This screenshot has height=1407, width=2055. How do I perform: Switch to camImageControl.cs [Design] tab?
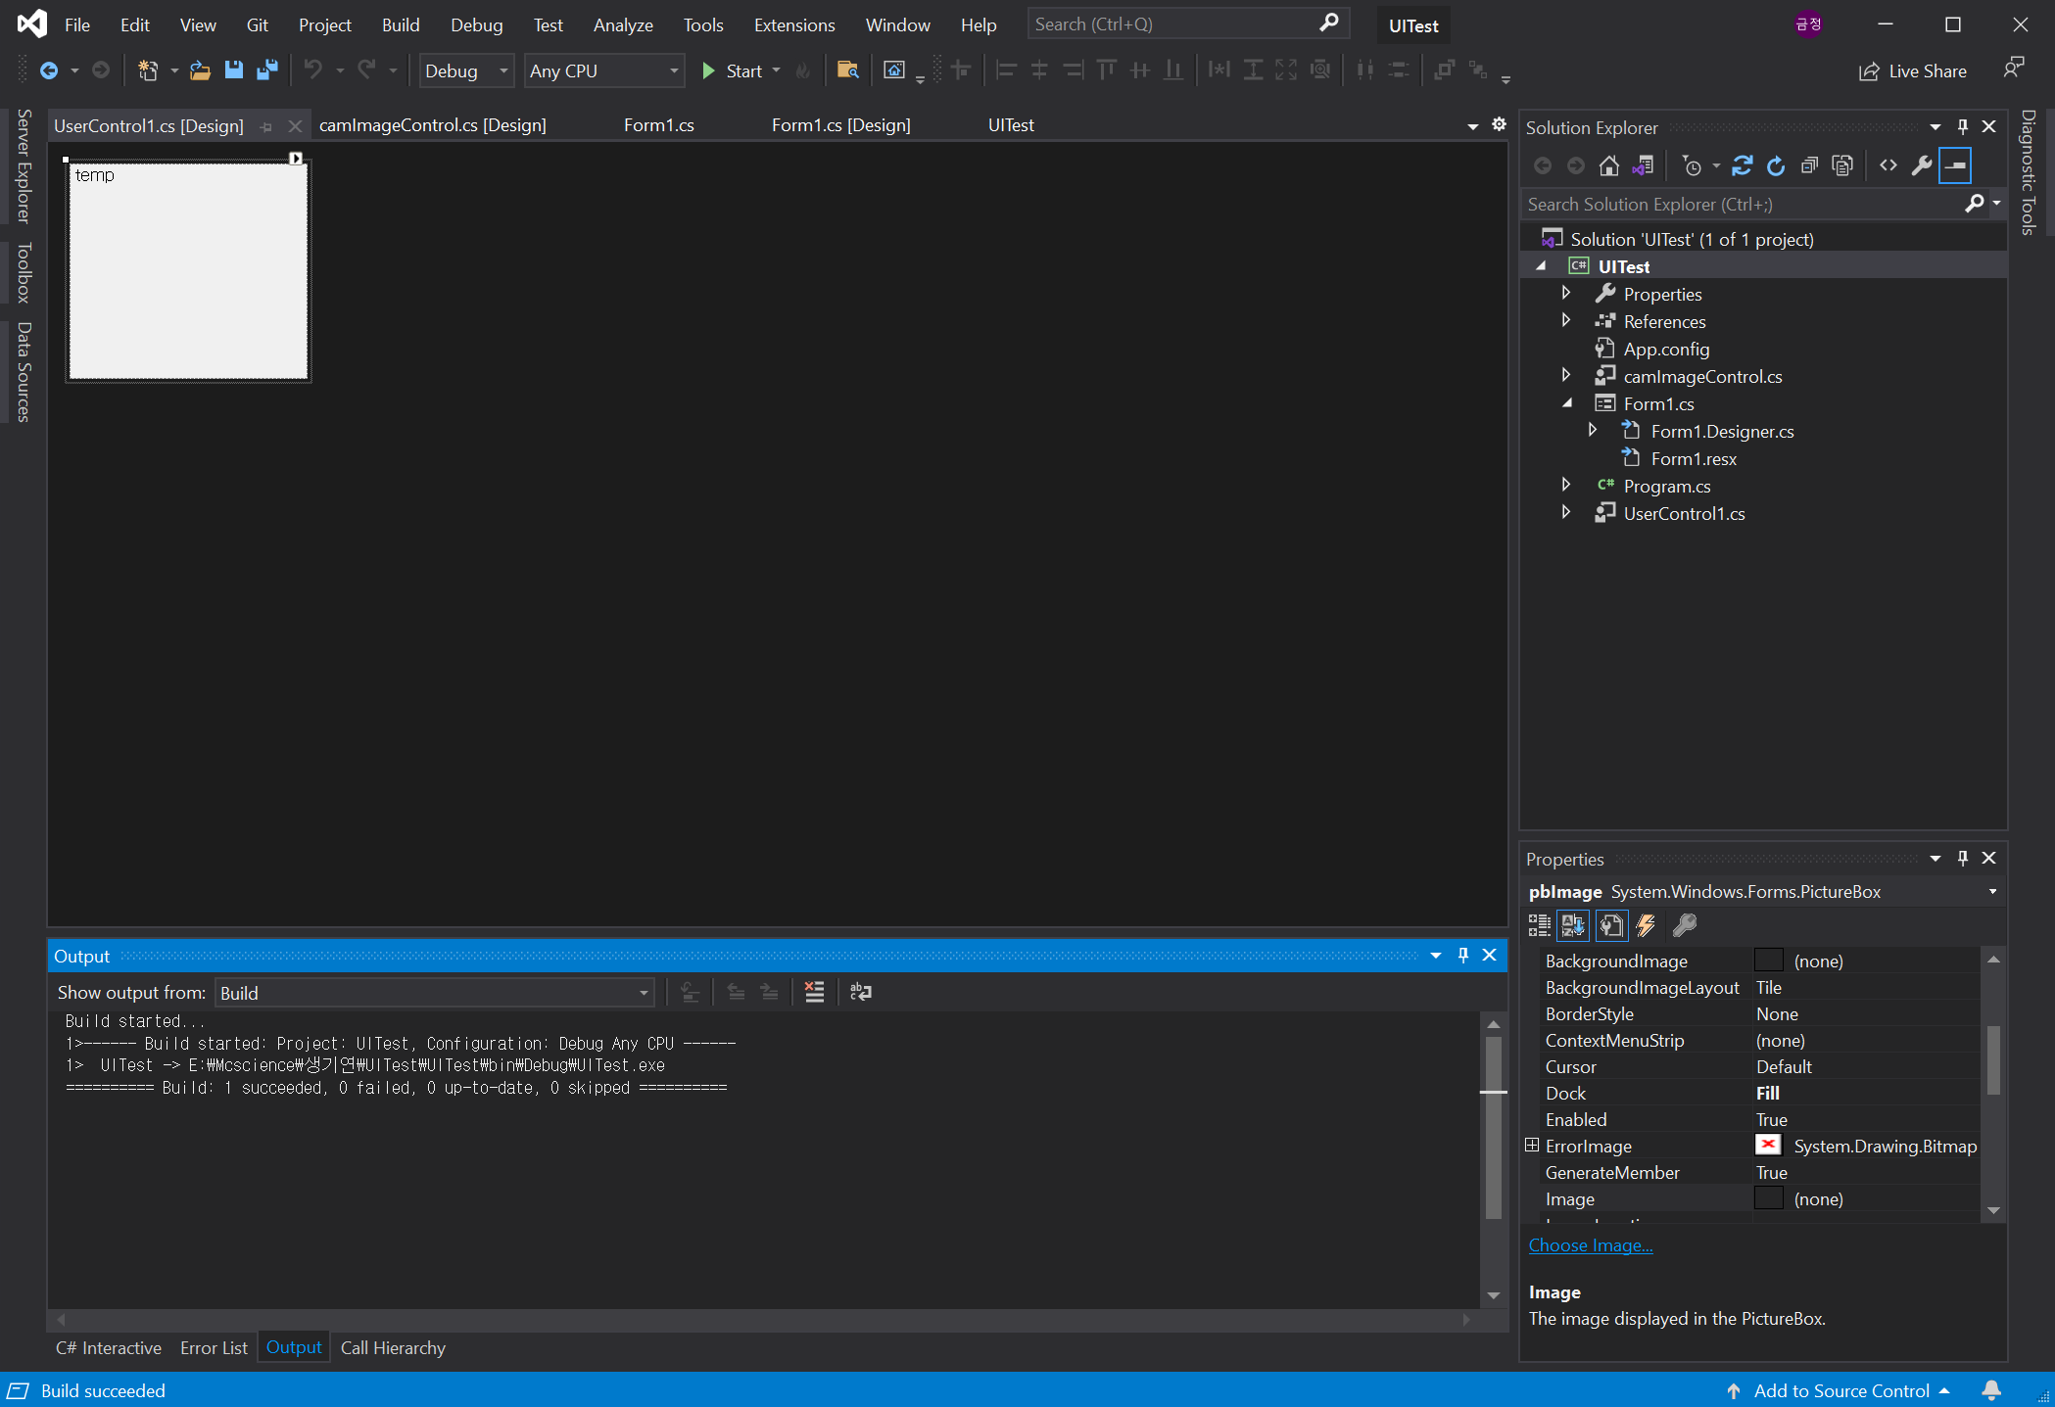(x=432, y=125)
